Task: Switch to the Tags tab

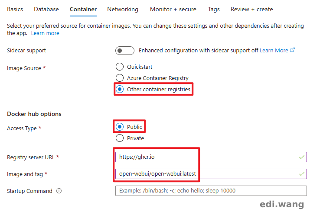Action: pyautogui.click(x=214, y=9)
